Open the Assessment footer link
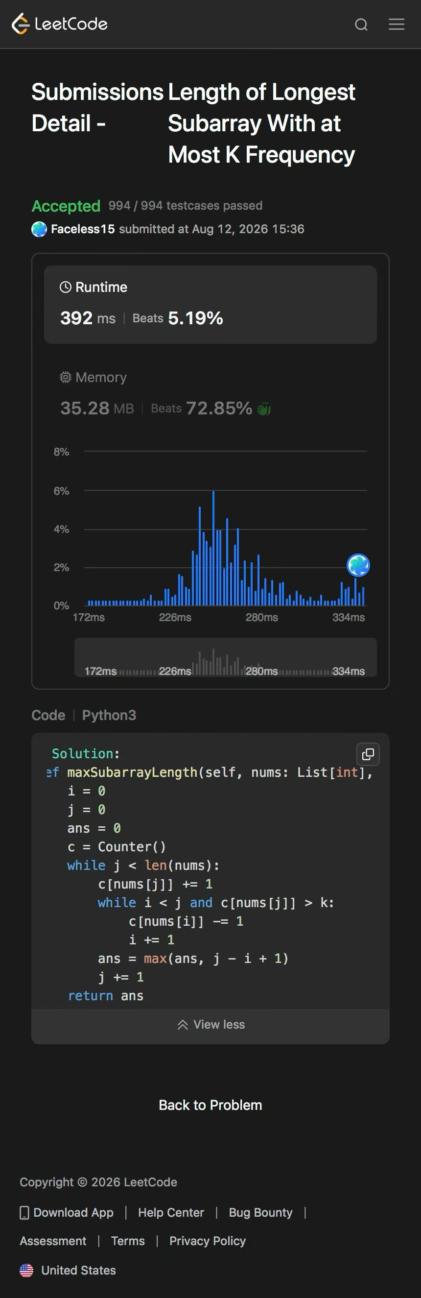This screenshot has width=421, height=1298. [53, 1241]
